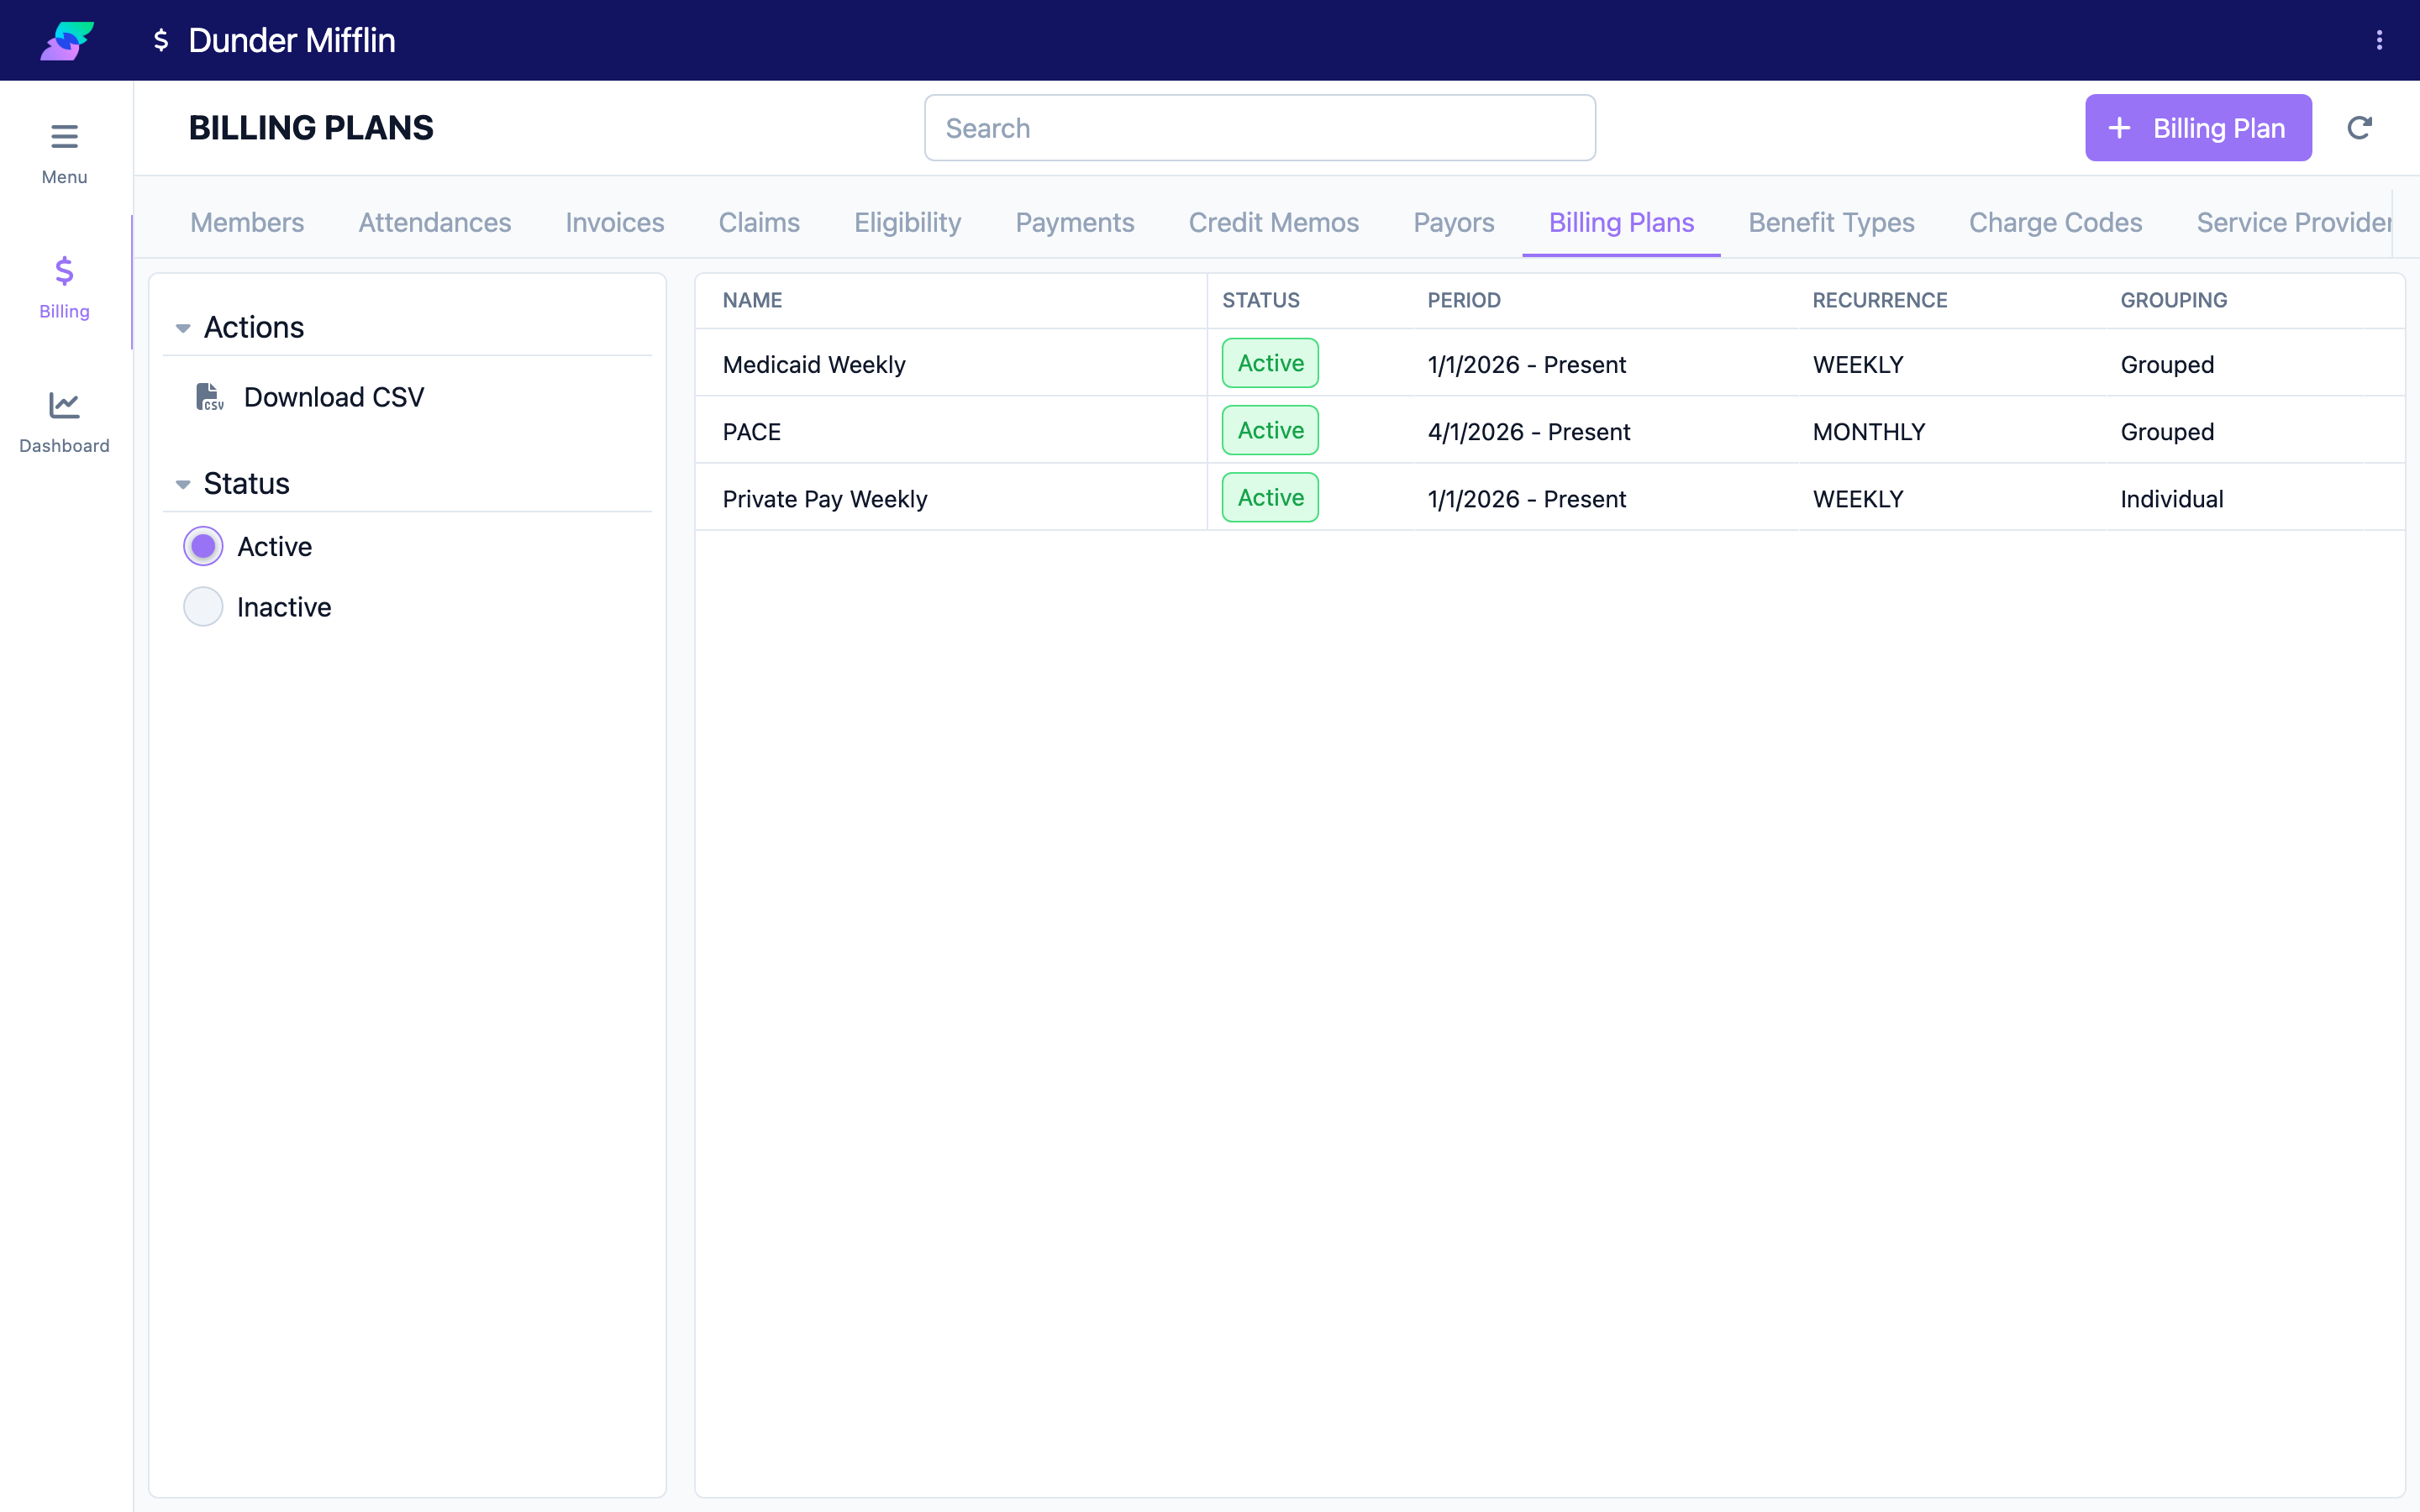The image size is (2420, 1512).
Task: Select the Billing Plans tab
Action: pos(1621,222)
